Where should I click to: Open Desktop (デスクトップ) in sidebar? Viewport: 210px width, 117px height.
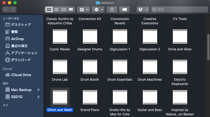(22, 25)
